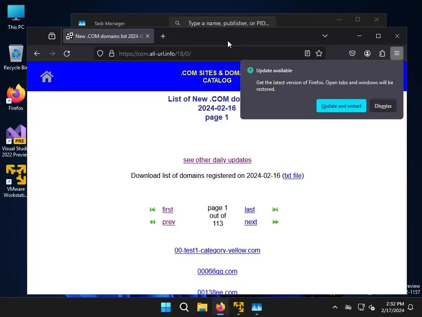Open 'see other daily updates' link
Viewport: 422px width, 317px height.
point(217,160)
